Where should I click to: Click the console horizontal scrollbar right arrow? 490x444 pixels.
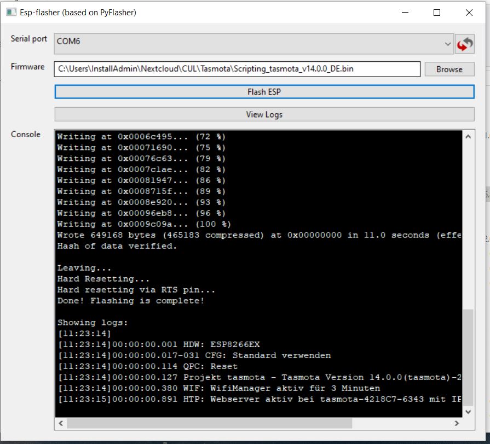click(x=457, y=423)
